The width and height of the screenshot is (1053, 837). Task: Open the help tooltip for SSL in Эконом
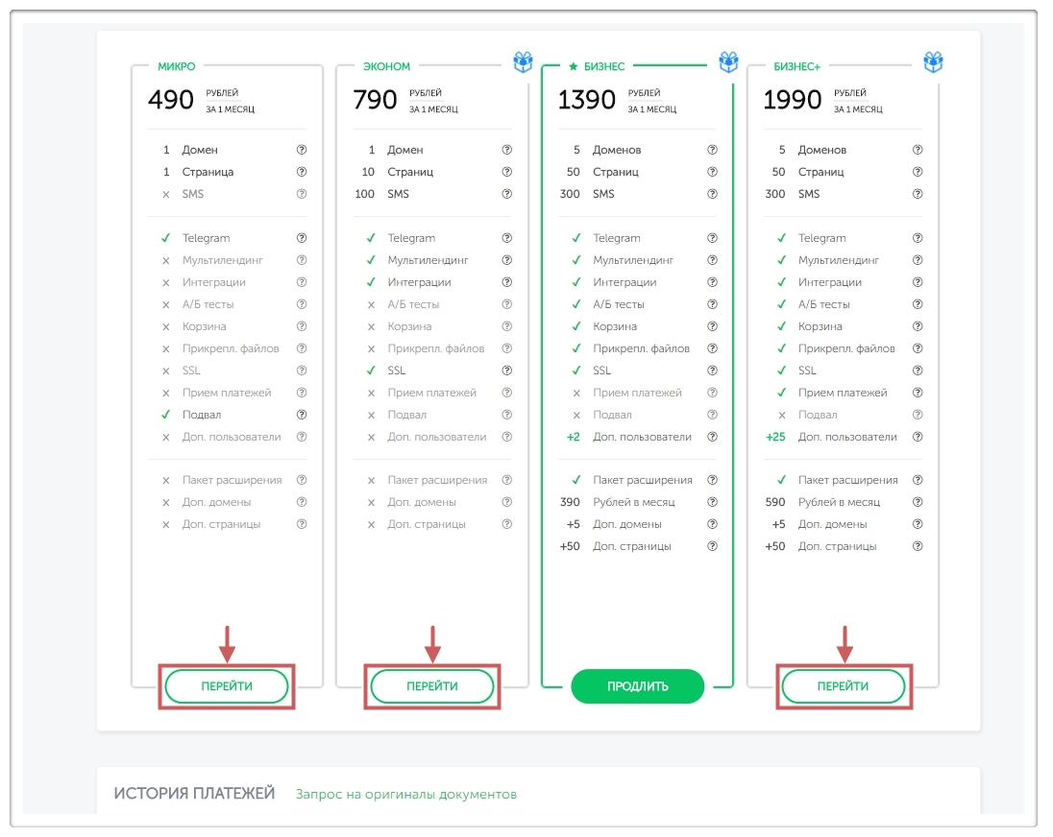tap(507, 371)
